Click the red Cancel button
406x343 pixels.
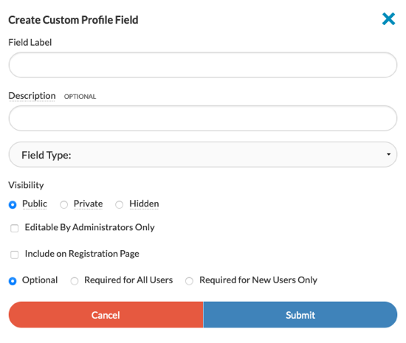click(x=106, y=315)
